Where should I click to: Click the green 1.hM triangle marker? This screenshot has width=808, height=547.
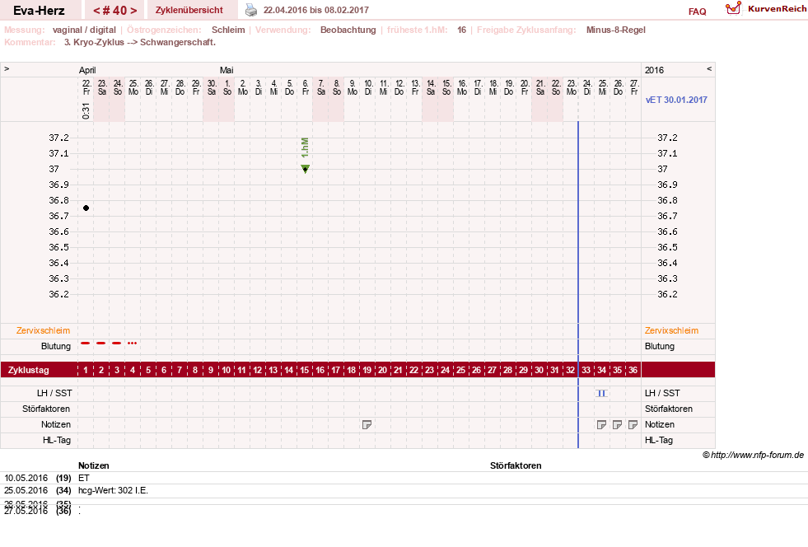pos(305,169)
